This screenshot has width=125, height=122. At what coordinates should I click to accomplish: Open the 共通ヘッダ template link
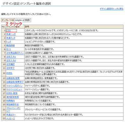[x=11, y=34]
